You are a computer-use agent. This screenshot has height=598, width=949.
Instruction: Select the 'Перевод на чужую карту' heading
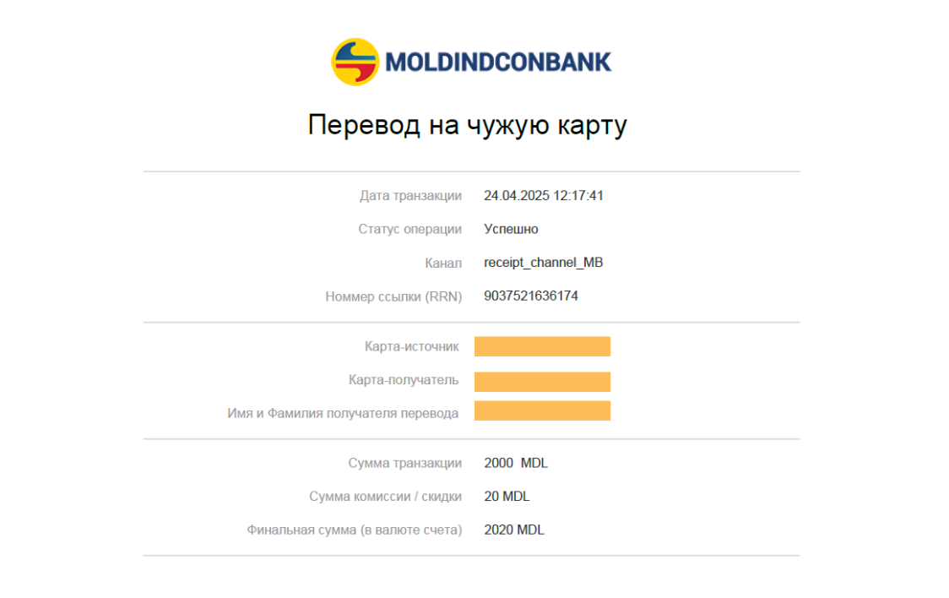tap(467, 125)
